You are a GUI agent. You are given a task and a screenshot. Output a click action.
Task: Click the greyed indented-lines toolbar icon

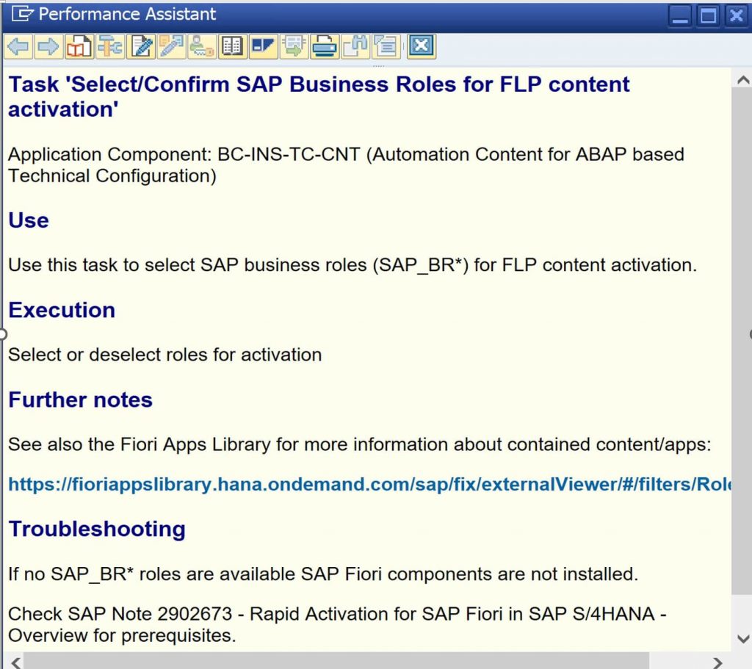click(x=386, y=46)
